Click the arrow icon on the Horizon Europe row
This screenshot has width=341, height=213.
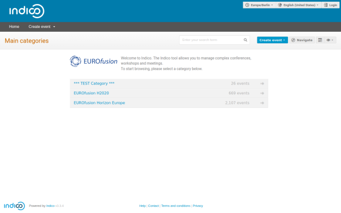262,103
